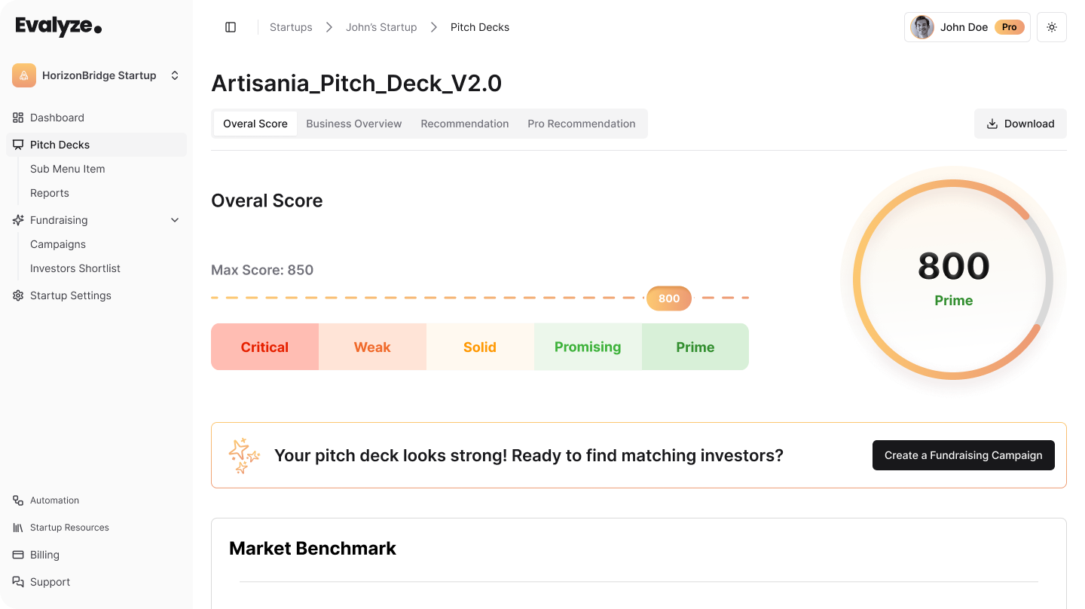Click the 800 score slider marker

coord(669,298)
